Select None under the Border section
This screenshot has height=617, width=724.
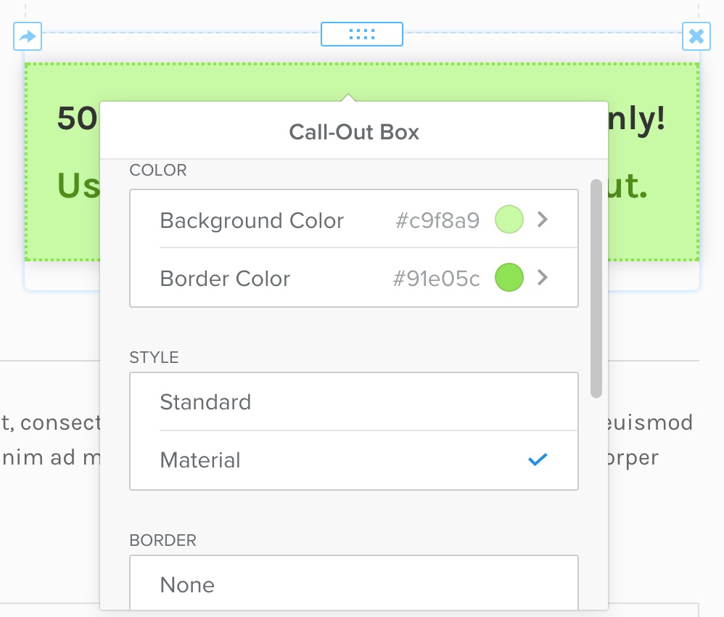pos(187,584)
